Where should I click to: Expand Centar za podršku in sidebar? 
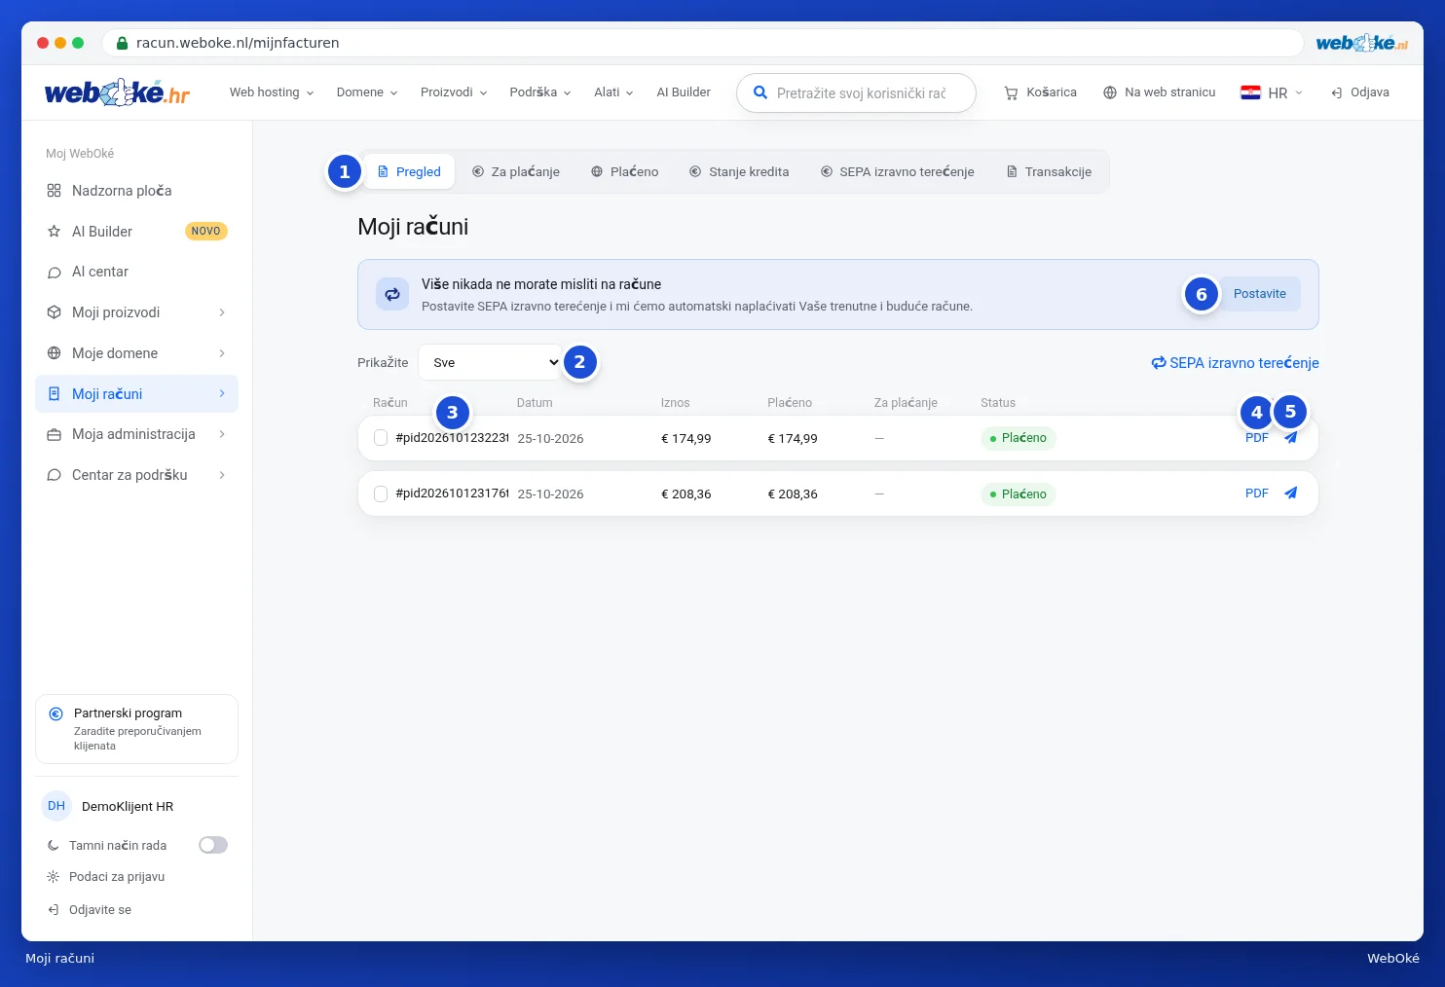tap(222, 475)
